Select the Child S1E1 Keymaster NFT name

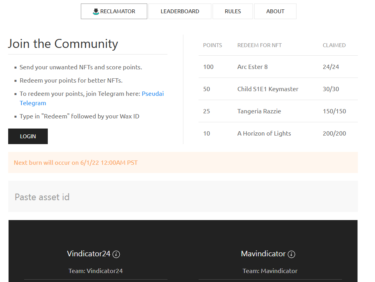tap(268, 89)
